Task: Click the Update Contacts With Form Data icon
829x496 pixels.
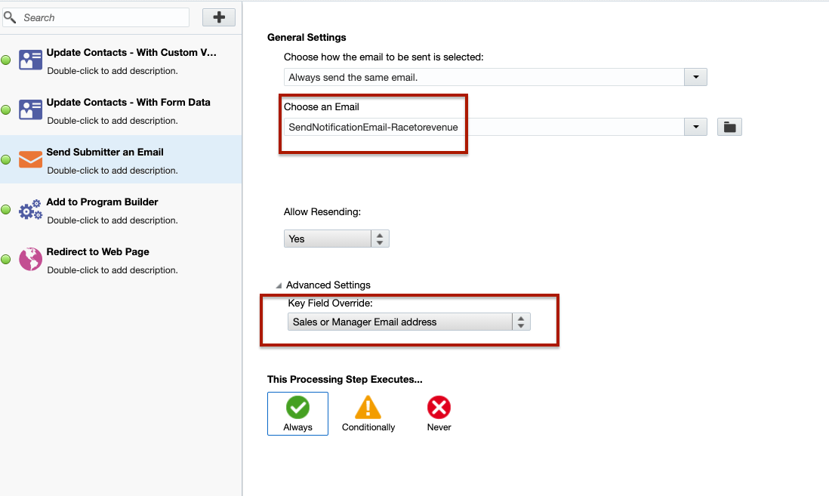Action: pyautogui.click(x=30, y=110)
